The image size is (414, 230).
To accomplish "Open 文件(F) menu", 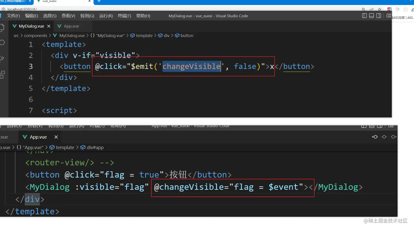I will tap(13, 16).
